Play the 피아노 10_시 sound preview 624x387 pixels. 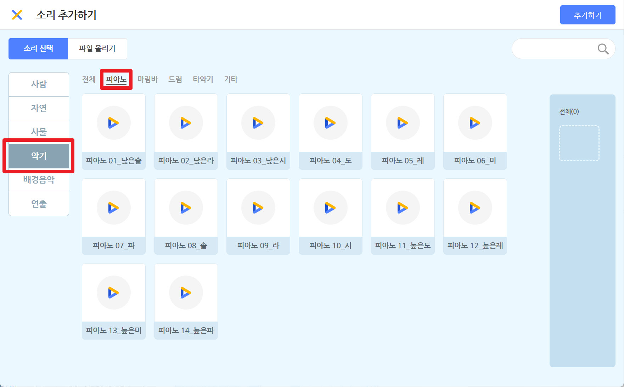pos(331,208)
